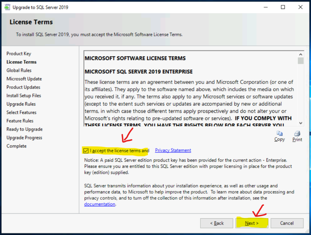
Task: Click the license text scrollbar thumb
Action: tap(301, 61)
